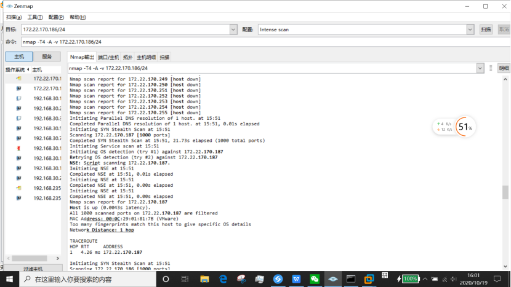The image size is (511, 287).
Task: Open the Windows Start menu
Action: pos(9,279)
